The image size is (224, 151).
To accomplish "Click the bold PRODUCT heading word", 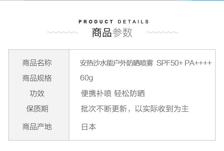I will tap(96, 22).
